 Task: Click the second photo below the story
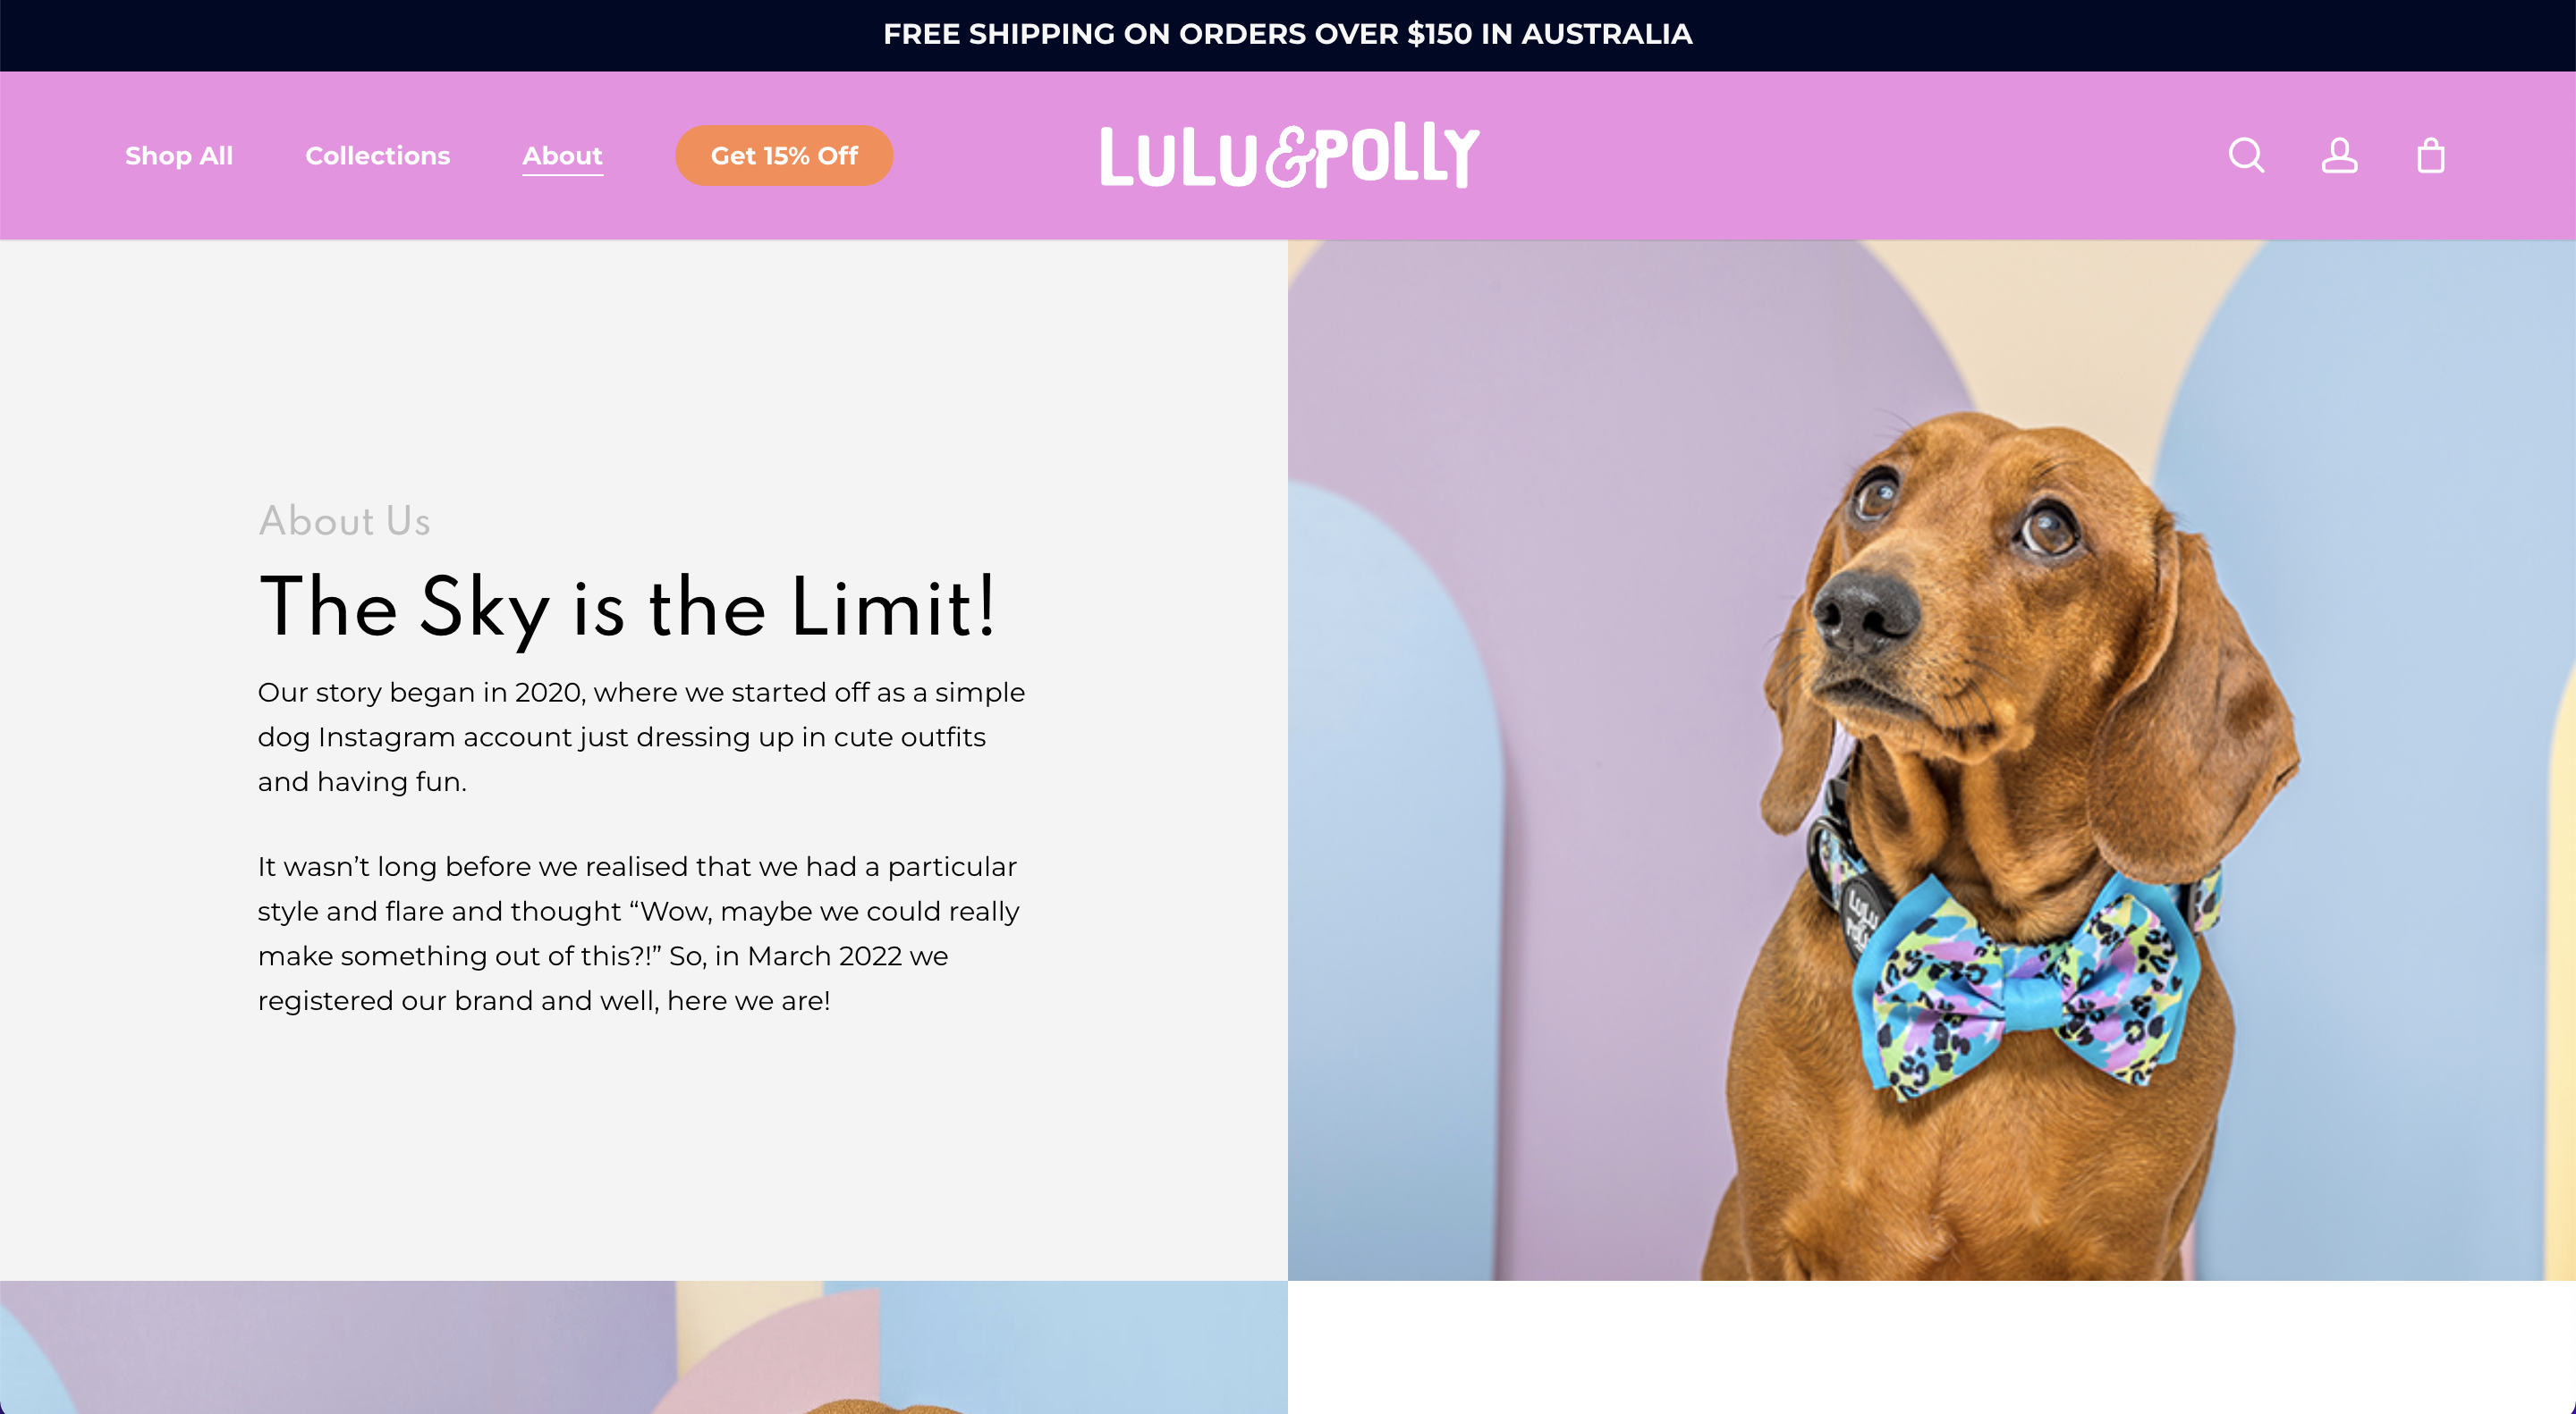click(643, 1347)
